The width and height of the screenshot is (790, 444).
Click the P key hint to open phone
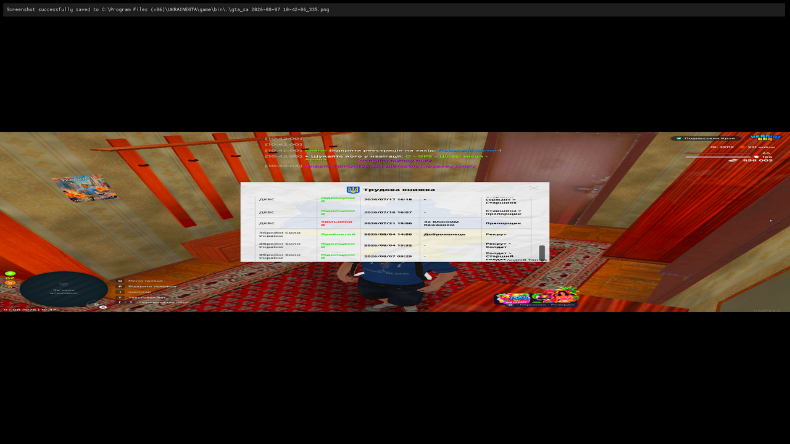pos(120,287)
